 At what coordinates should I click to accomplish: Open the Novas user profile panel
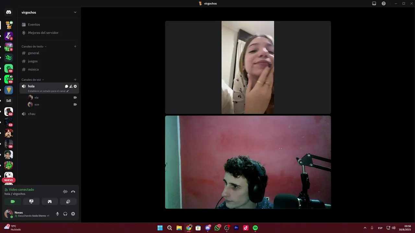coord(27,214)
